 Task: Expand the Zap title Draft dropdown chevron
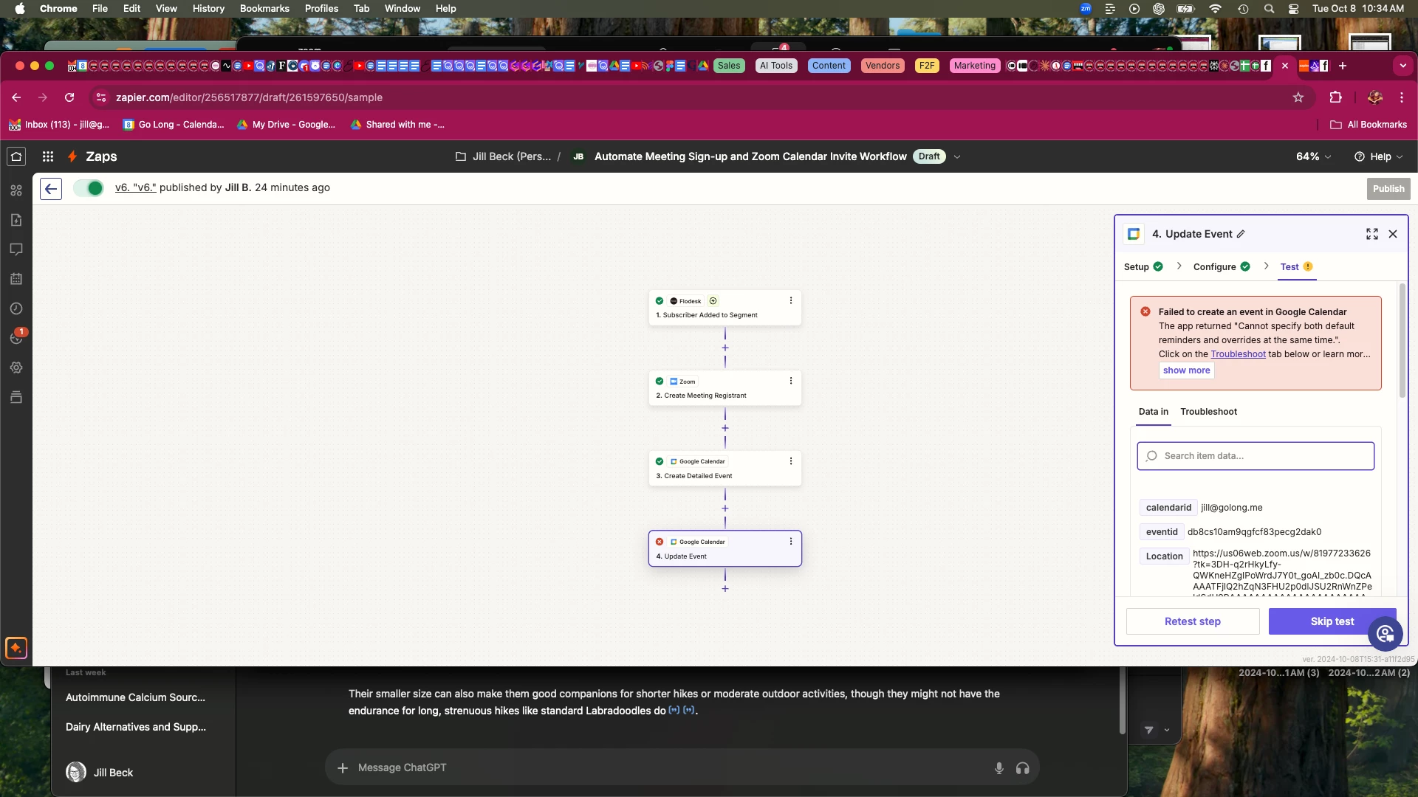pyautogui.click(x=957, y=156)
